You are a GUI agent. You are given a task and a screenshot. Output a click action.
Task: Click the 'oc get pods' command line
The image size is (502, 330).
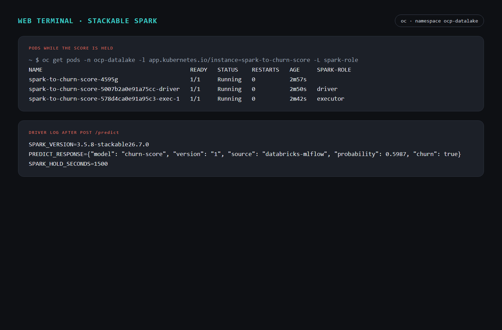coord(193,60)
